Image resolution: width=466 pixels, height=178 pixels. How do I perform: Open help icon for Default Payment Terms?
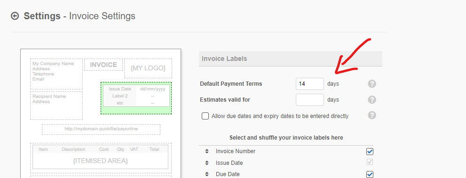(x=372, y=84)
